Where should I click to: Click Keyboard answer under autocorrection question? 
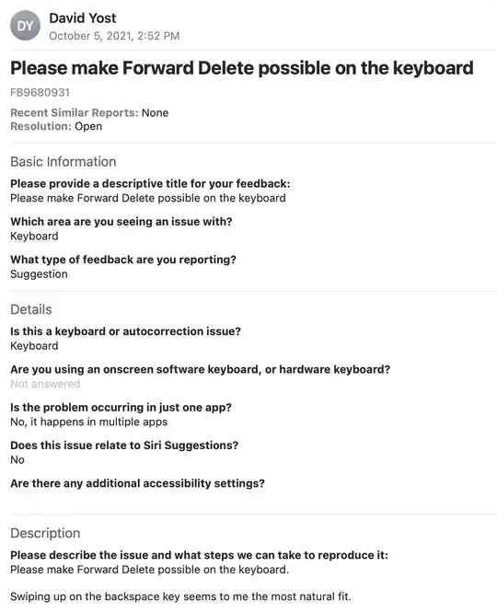34,346
